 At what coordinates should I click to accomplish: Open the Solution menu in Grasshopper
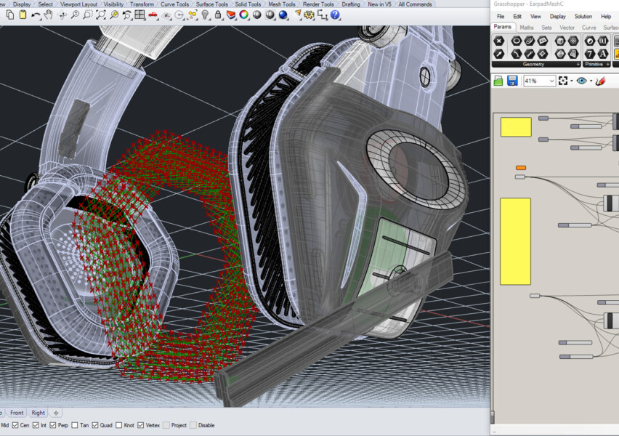583,16
